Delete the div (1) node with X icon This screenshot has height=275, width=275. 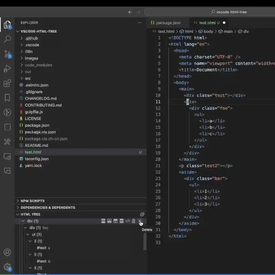[x=140, y=221]
